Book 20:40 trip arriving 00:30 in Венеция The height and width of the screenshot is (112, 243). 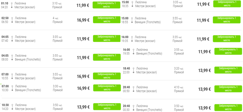coord(228,108)
